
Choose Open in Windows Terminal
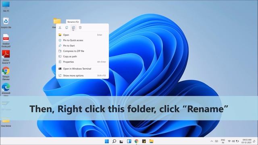pyautogui.click(x=82, y=69)
